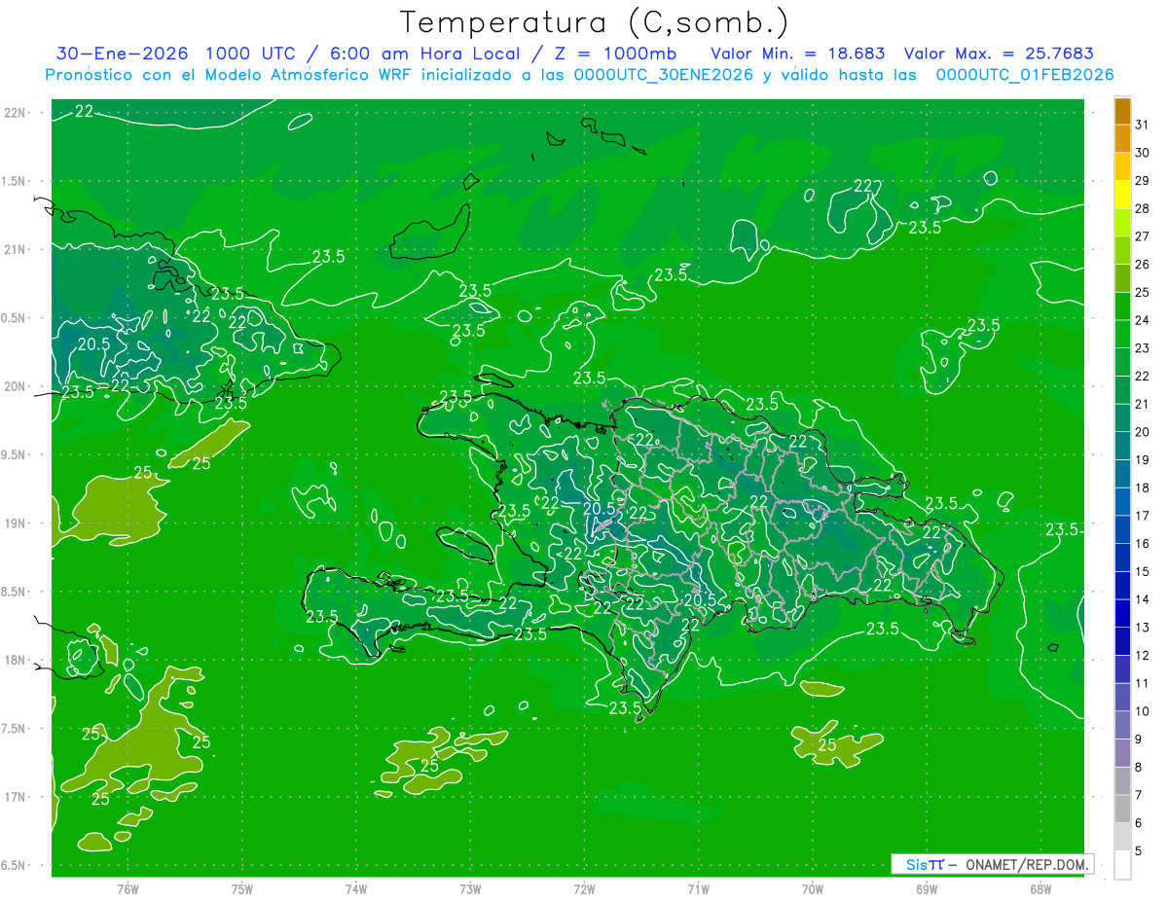
Task: Click the '18N' latitude axis label
Action: pyautogui.click(x=17, y=660)
